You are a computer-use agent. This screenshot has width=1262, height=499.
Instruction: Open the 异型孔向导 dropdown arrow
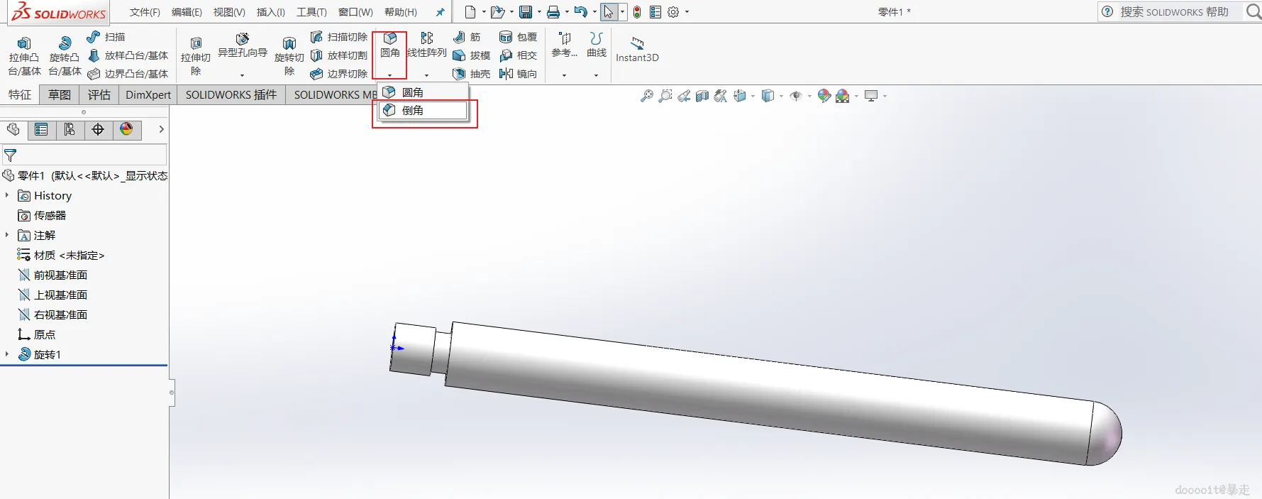tap(242, 75)
